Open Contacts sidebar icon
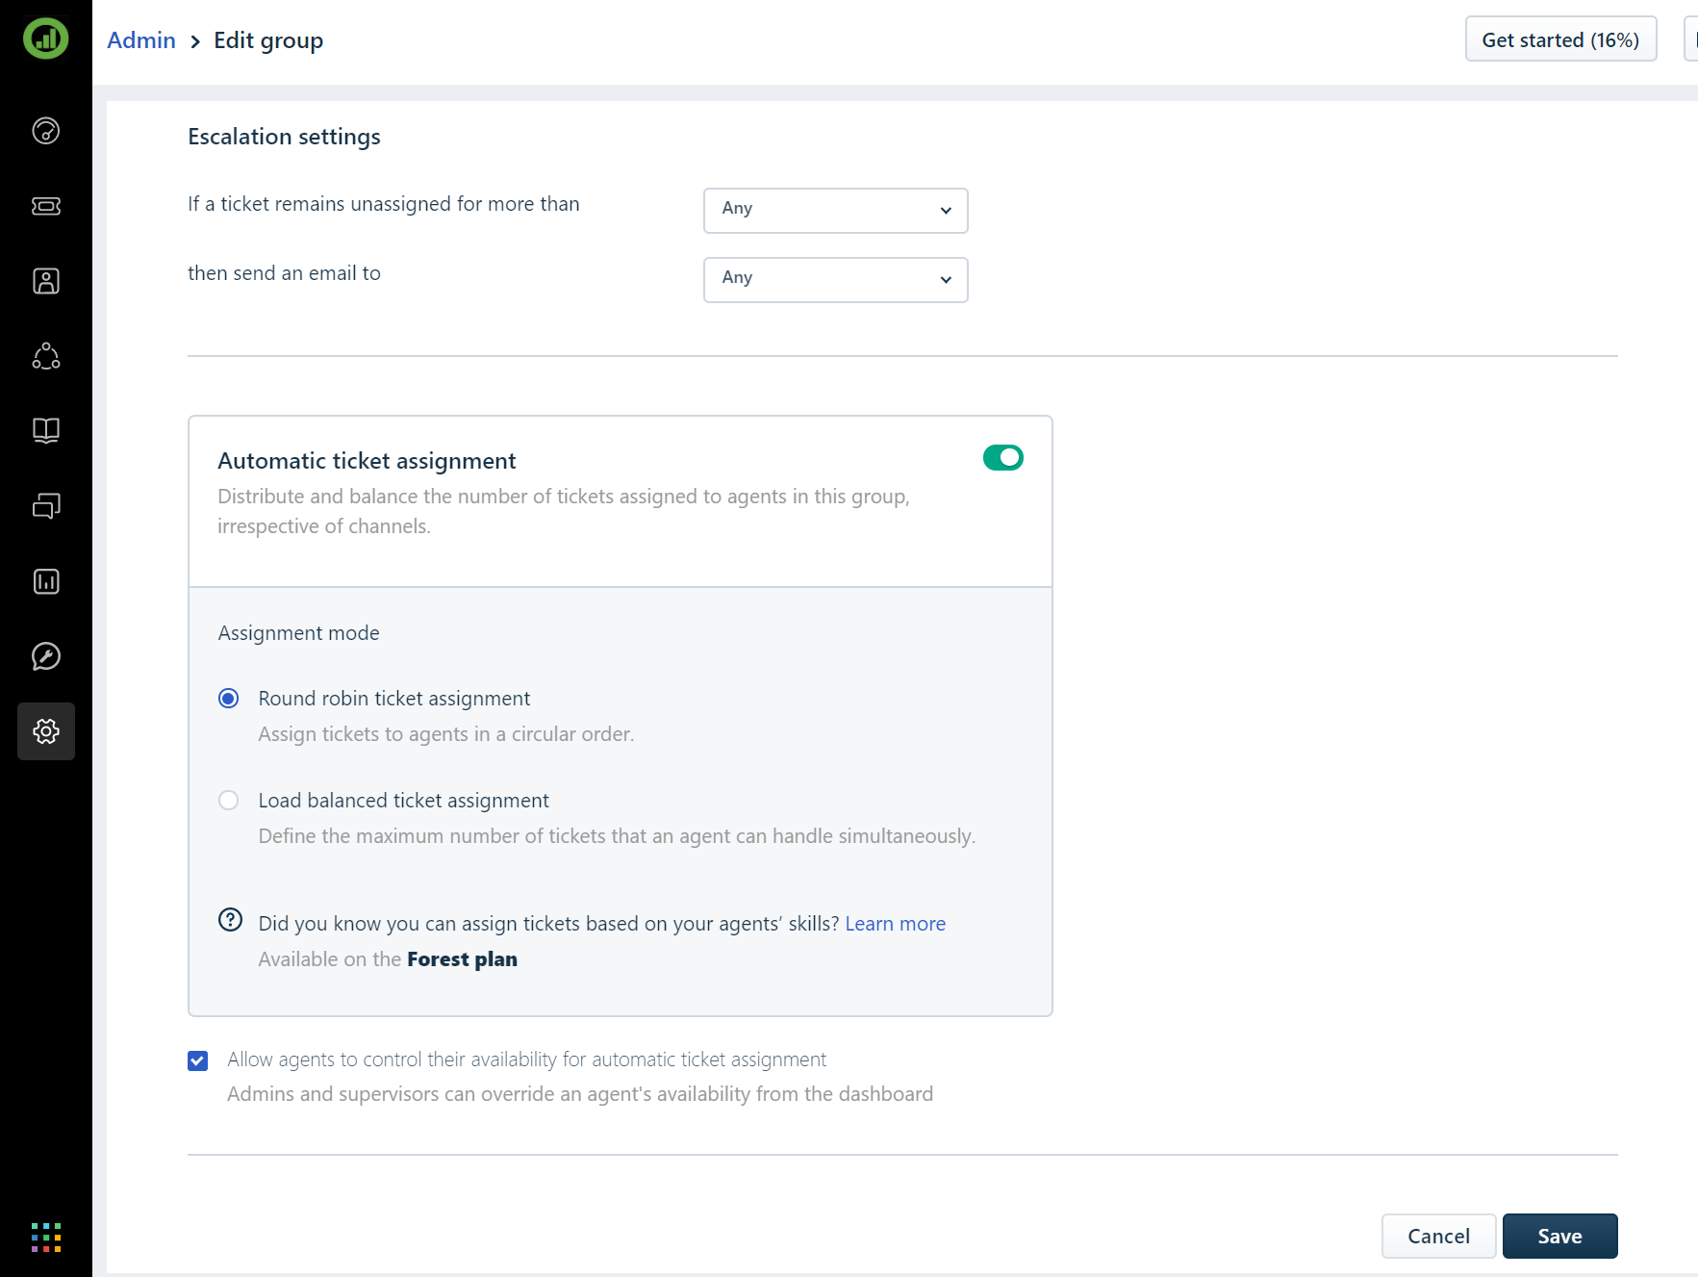Screen dimensions: 1698x1277 tap(46, 281)
